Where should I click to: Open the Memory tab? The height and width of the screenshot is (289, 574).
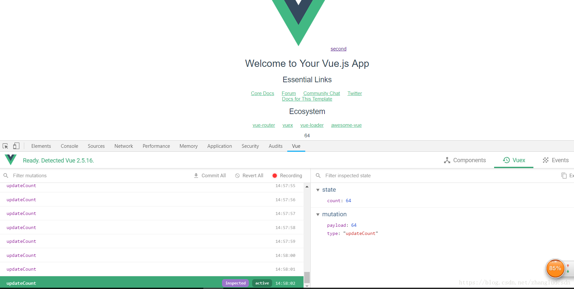click(x=189, y=146)
